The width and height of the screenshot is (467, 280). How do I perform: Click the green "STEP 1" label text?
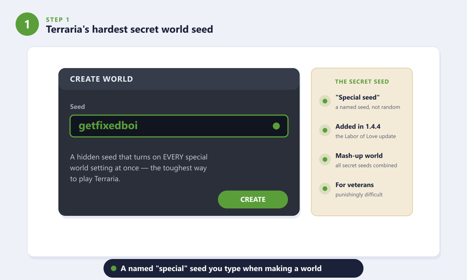pyautogui.click(x=58, y=19)
